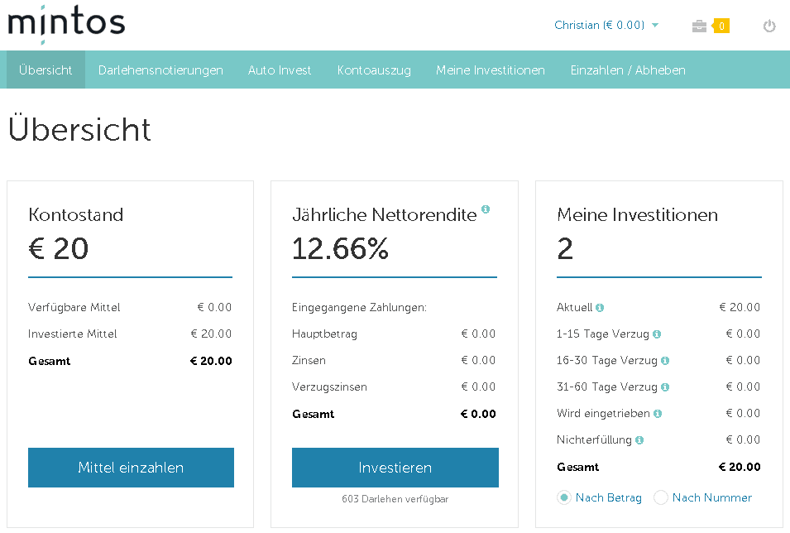Click the 1-15 Tage Verzug label
Viewport: 790px width, 533px height.
click(602, 334)
